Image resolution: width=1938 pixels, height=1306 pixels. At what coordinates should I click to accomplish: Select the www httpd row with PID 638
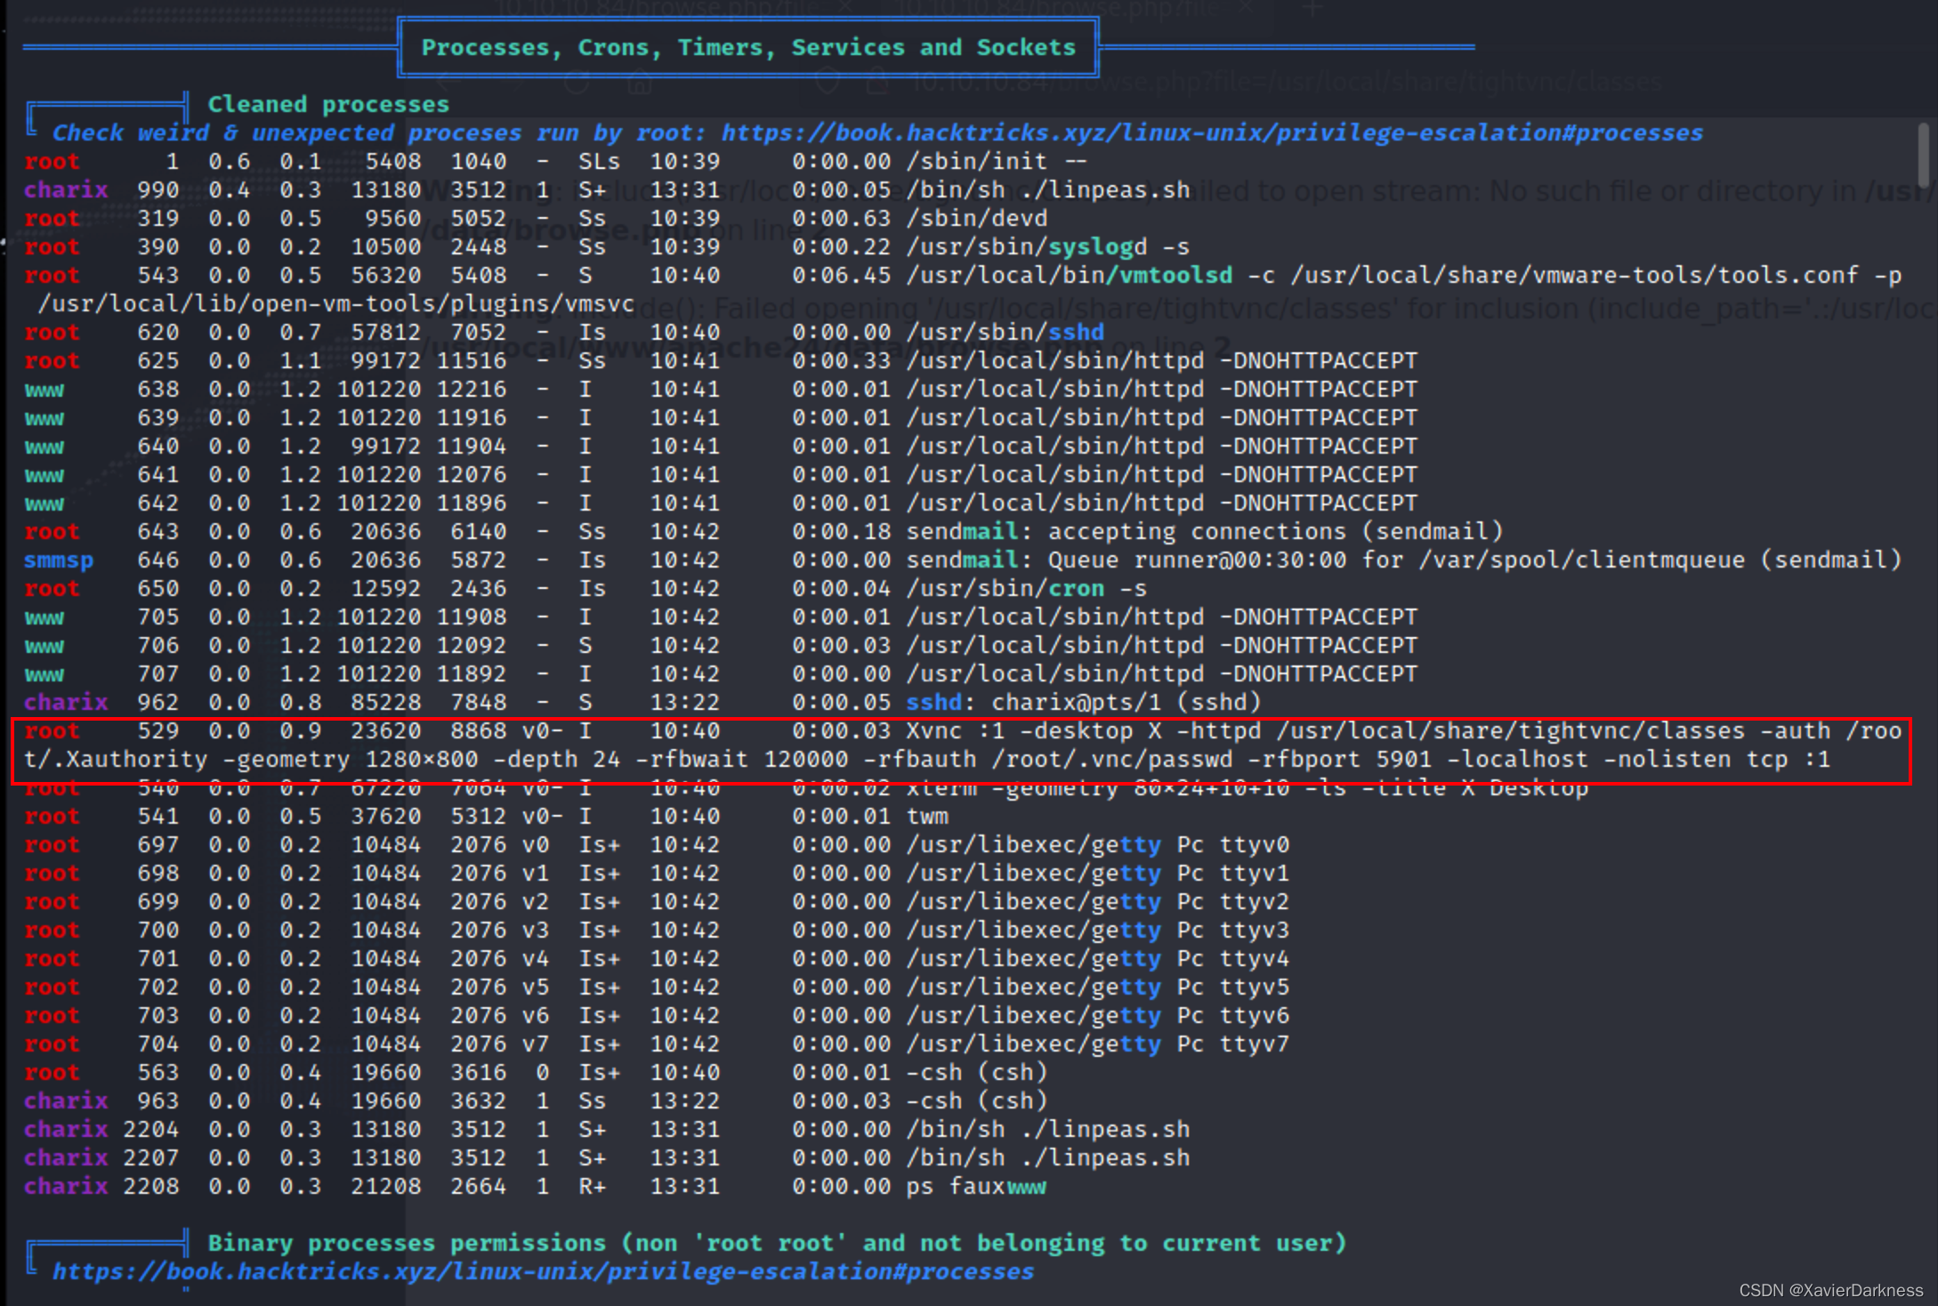[x=721, y=389]
